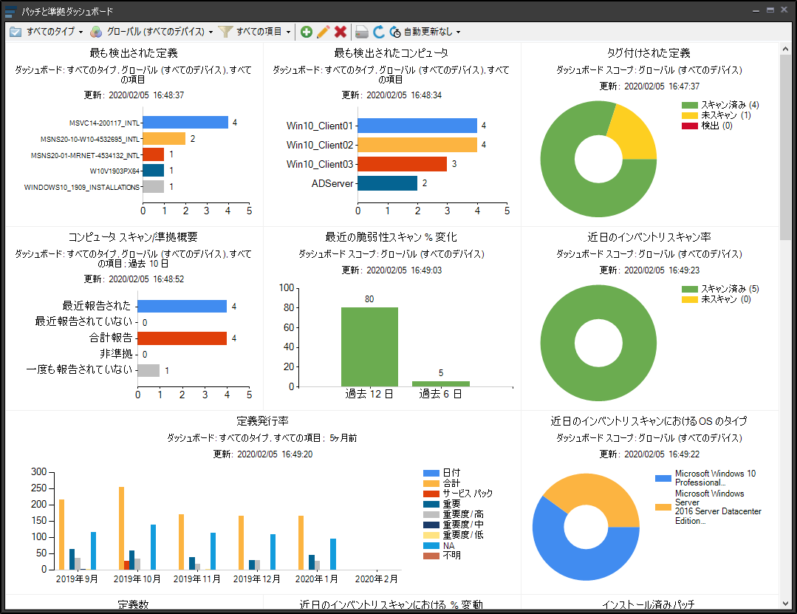The image size is (797, 614).
Task: Click the print dashboard icon
Action: tap(362, 32)
